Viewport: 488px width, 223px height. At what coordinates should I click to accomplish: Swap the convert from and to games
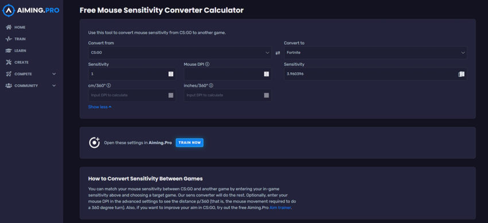coord(278,53)
